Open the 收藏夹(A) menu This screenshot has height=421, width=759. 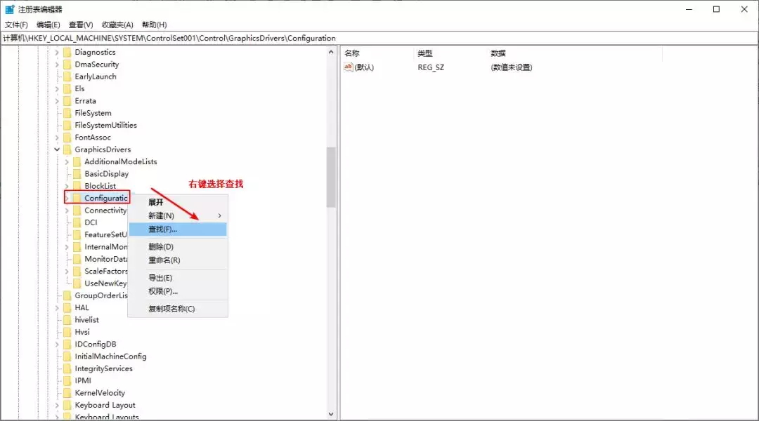coord(117,25)
